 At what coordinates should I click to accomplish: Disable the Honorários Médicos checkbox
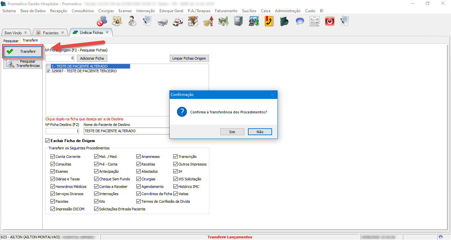[53, 187]
